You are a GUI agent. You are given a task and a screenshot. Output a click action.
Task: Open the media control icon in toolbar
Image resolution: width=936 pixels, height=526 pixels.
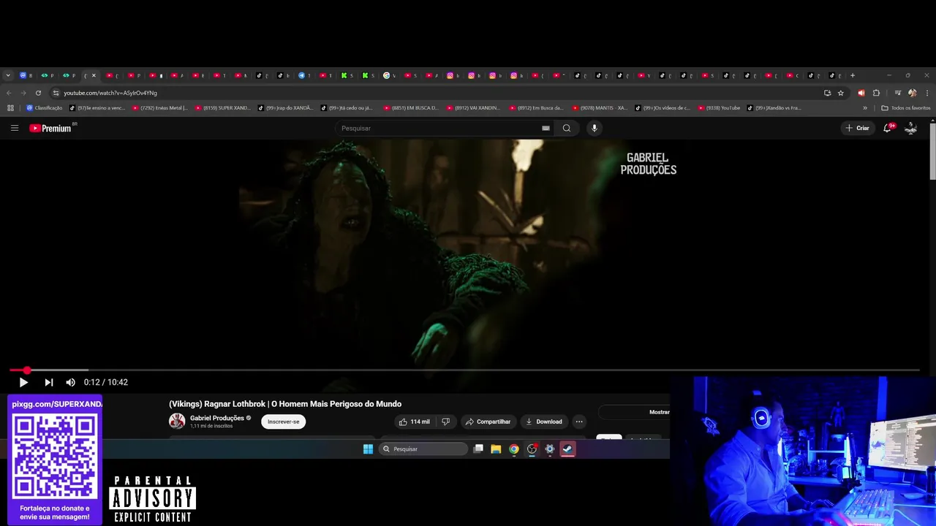click(898, 93)
